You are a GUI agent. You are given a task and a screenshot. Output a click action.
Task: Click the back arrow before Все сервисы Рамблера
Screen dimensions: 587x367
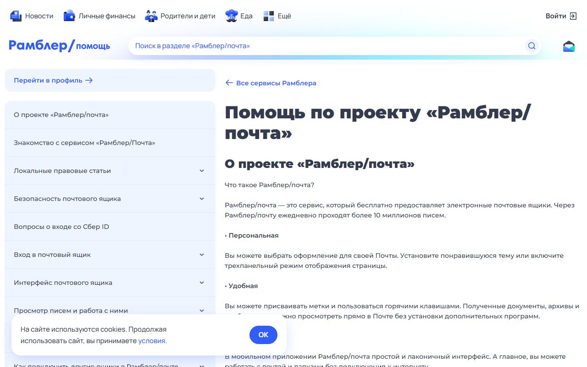(229, 83)
